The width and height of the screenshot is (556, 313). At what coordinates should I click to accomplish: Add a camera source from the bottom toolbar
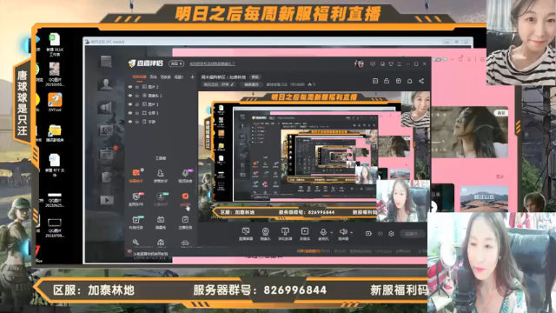pos(265,234)
